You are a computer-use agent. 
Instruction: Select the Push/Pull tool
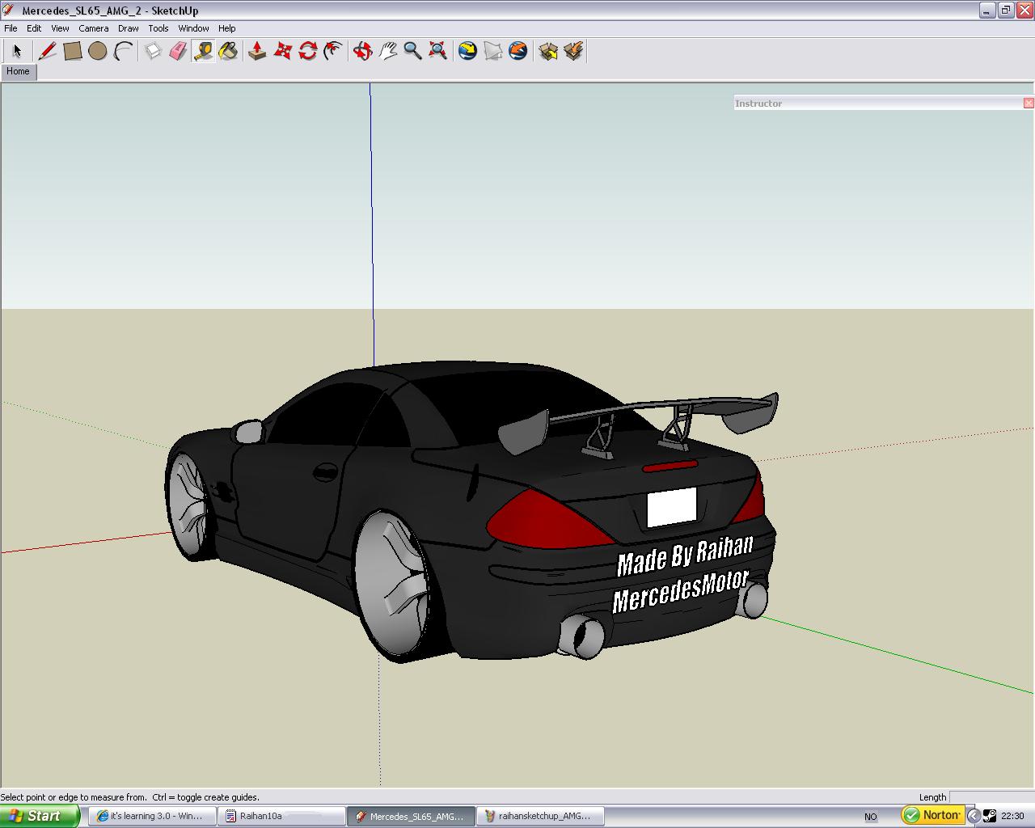pos(257,51)
